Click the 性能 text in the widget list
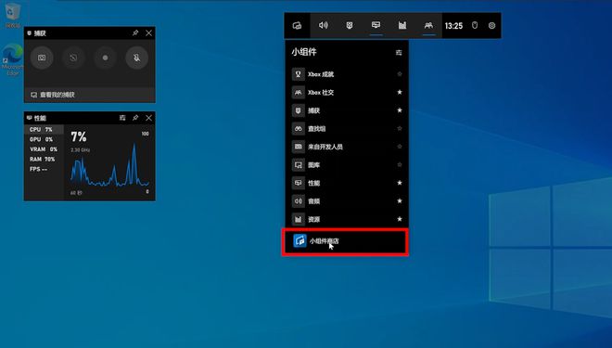The width and height of the screenshot is (612, 348). tap(313, 183)
